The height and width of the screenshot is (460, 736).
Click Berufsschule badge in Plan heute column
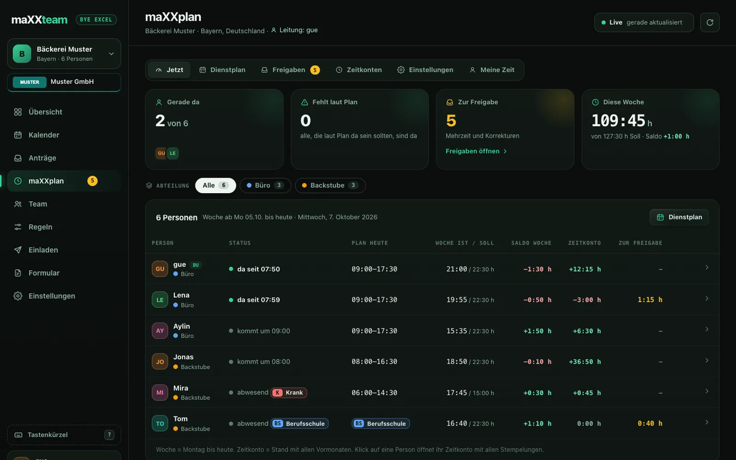pos(380,423)
